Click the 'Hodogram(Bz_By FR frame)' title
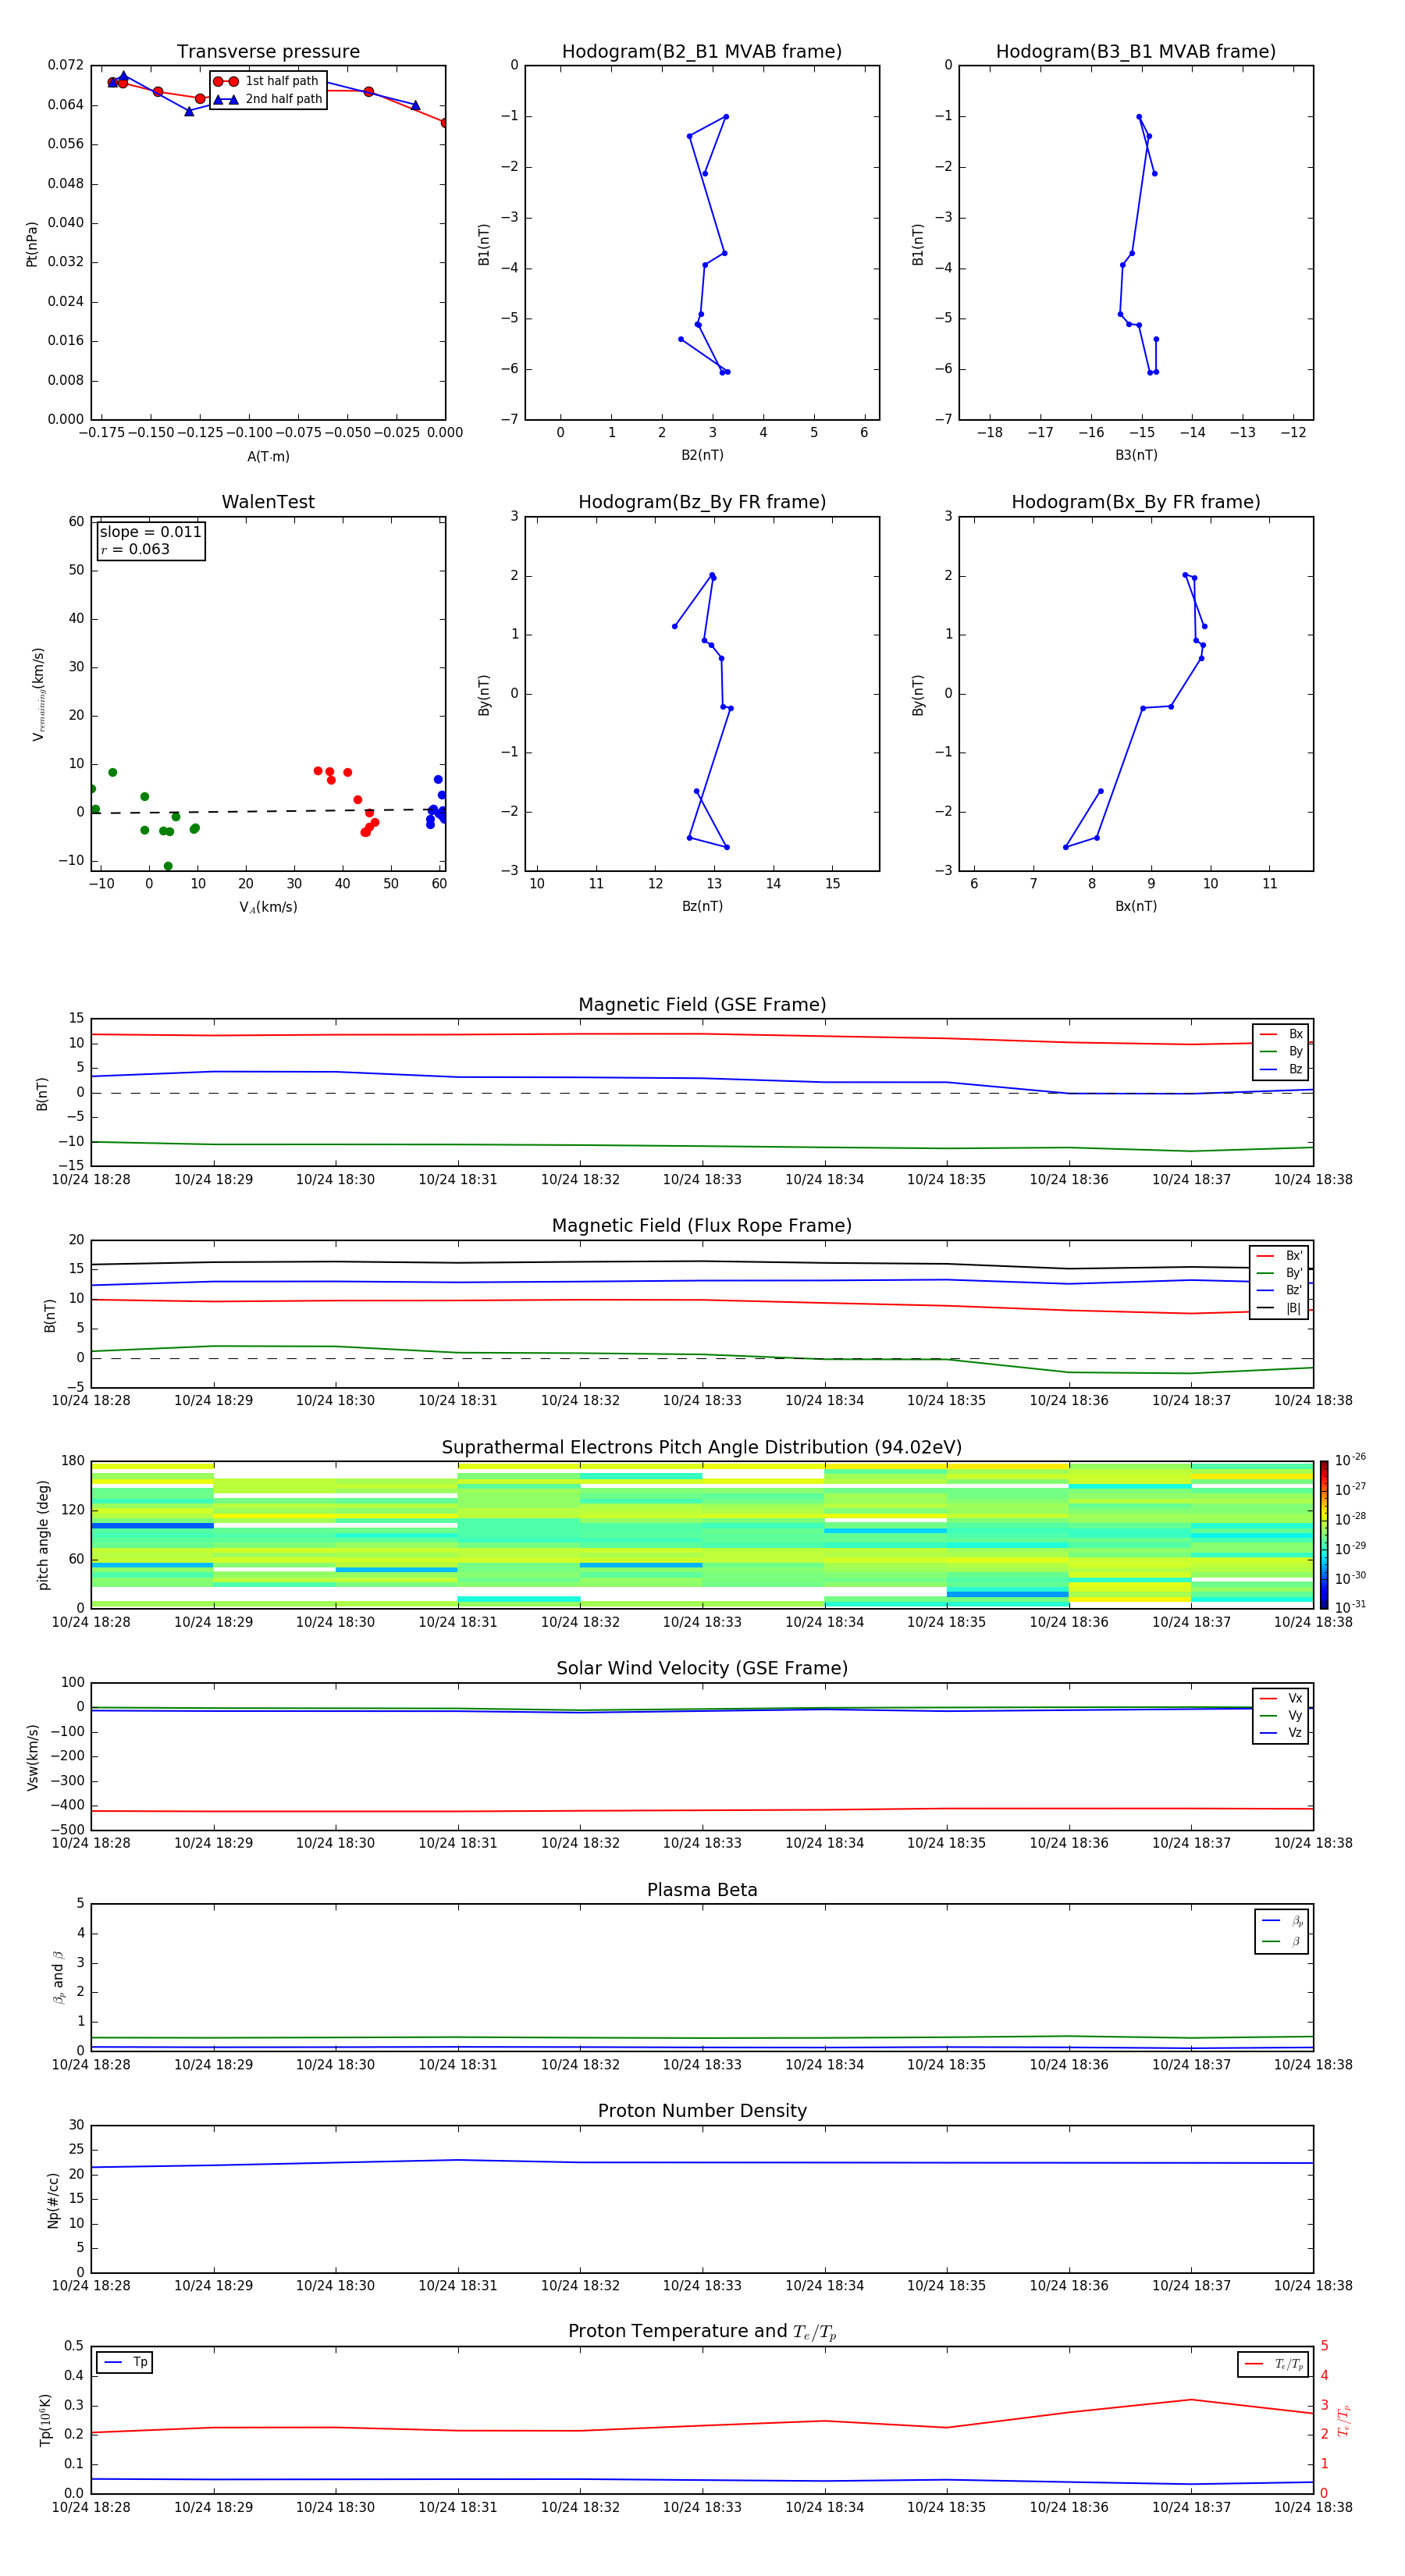Viewport: 1405px width, 2576px height. click(702, 502)
